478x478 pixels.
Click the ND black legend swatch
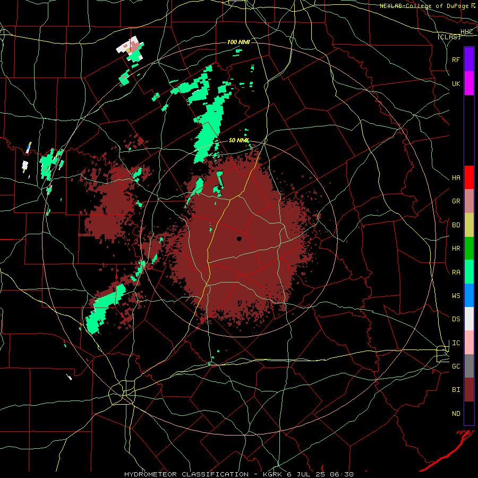tap(469, 413)
